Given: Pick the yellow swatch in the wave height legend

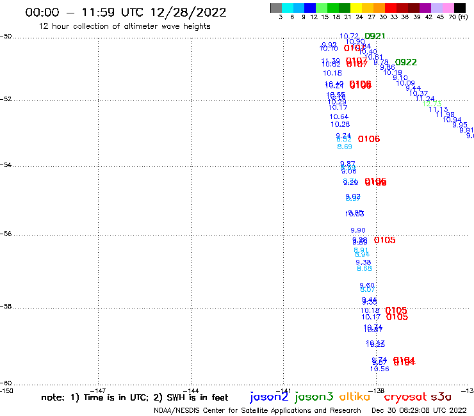Looking at the screenshot, I should [x=356, y=8].
